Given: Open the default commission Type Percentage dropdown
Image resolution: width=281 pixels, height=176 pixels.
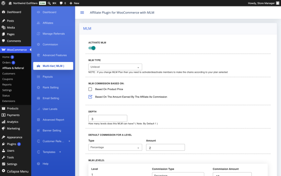Looking at the screenshot, I should click(115, 147).
